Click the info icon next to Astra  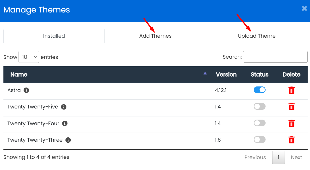[x=26, y=90]
